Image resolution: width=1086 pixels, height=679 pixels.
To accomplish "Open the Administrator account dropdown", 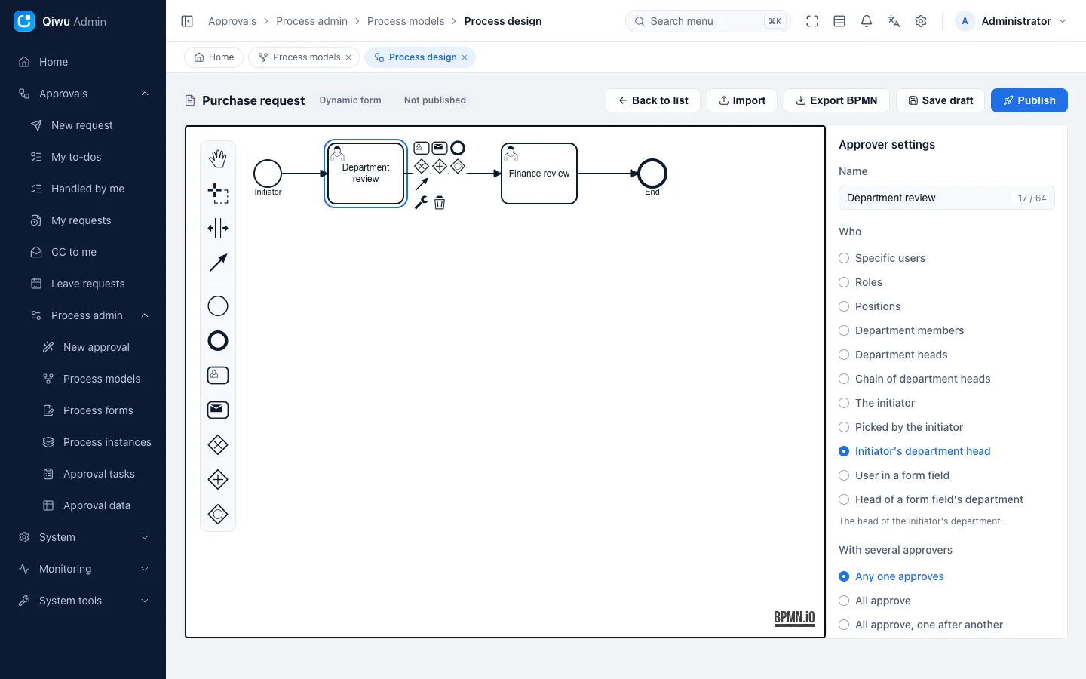I will [x=1012, y=21].
